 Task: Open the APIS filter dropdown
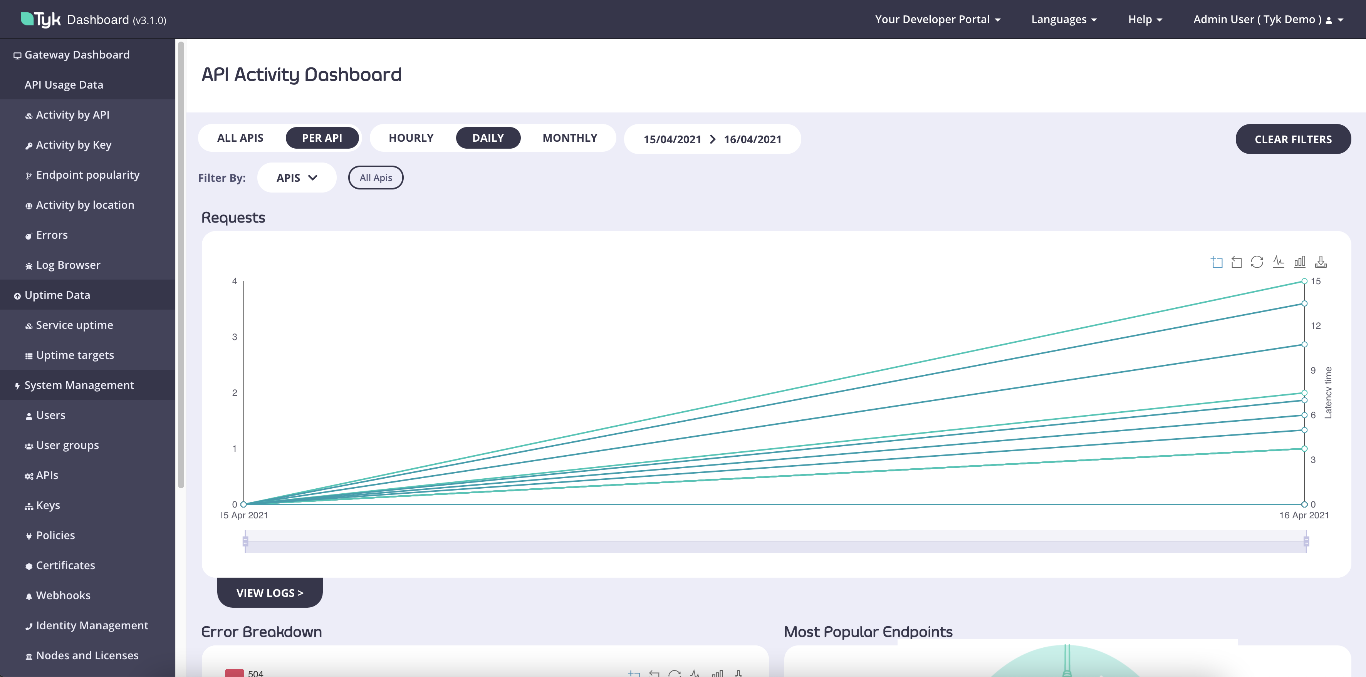[296, 178]
